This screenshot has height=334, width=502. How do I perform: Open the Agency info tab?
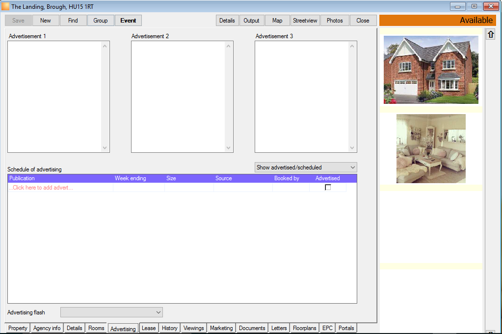point(47,328)
